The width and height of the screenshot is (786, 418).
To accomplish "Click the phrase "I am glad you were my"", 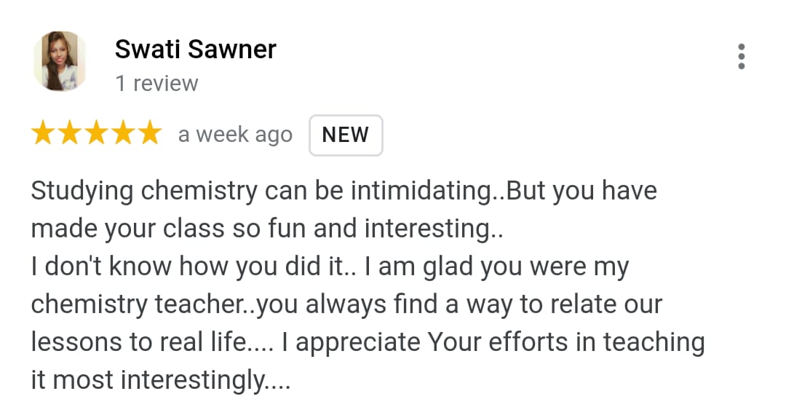I will pos(495,267).
